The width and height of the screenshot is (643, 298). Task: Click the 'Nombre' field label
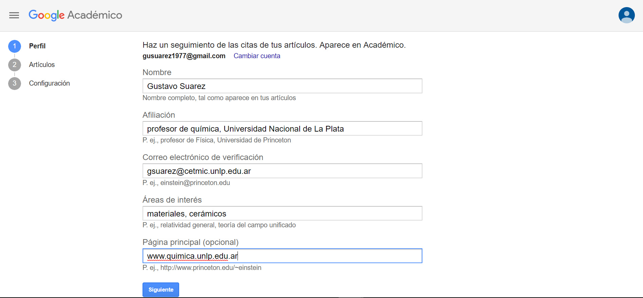click(x=157, y=72)
